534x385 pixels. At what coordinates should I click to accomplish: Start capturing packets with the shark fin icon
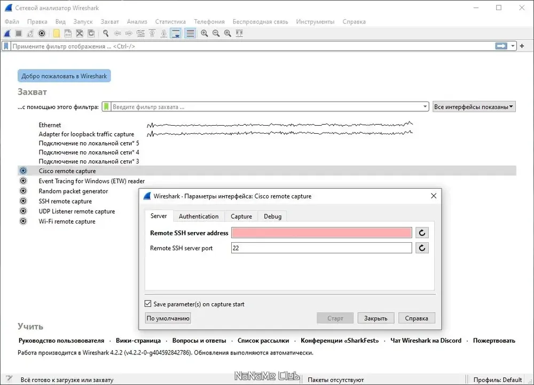(7, 33)
